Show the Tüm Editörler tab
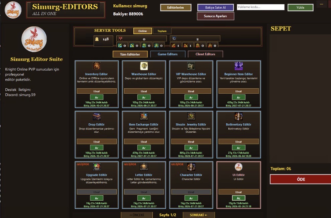 pyautogui.click(x=130, y=54)
